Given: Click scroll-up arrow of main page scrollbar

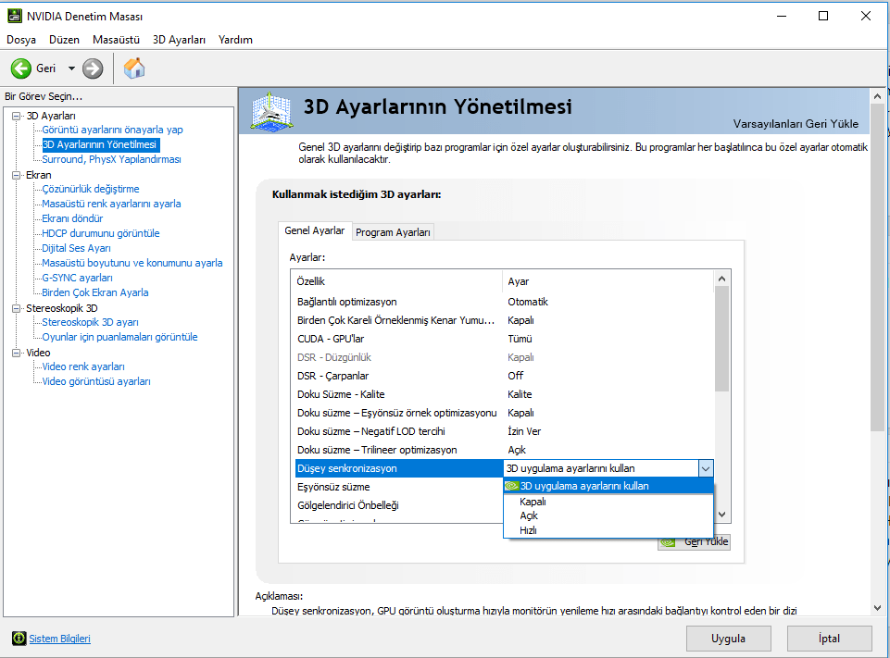Looking at the screenshot, I should click(878, 96).
